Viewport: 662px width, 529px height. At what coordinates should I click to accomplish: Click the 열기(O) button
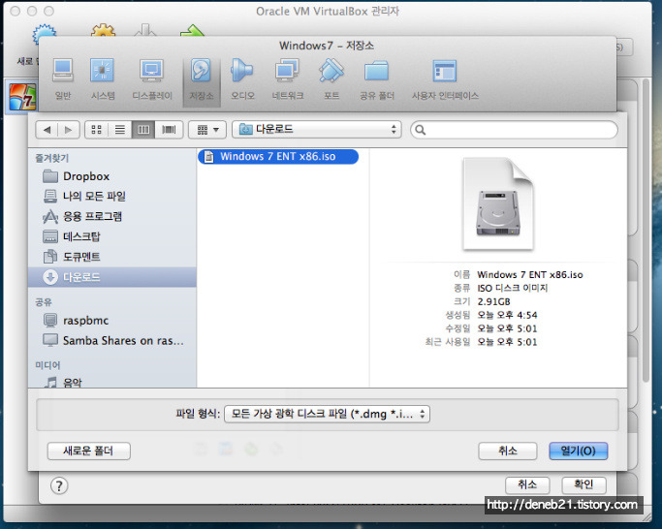point(578,451)
